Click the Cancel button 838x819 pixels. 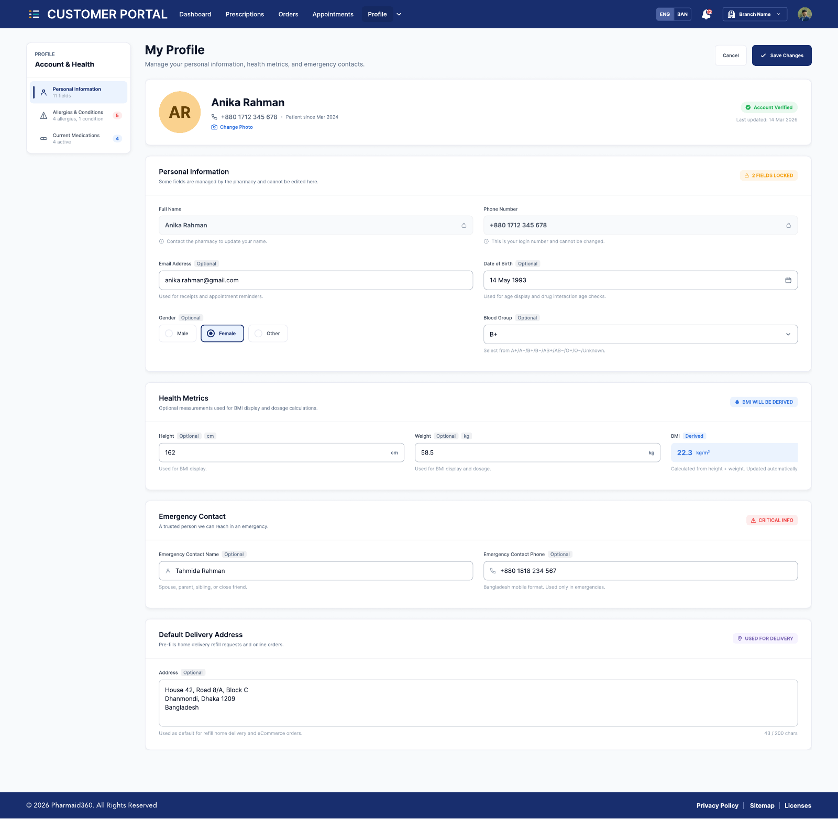[x=731, y=56]
